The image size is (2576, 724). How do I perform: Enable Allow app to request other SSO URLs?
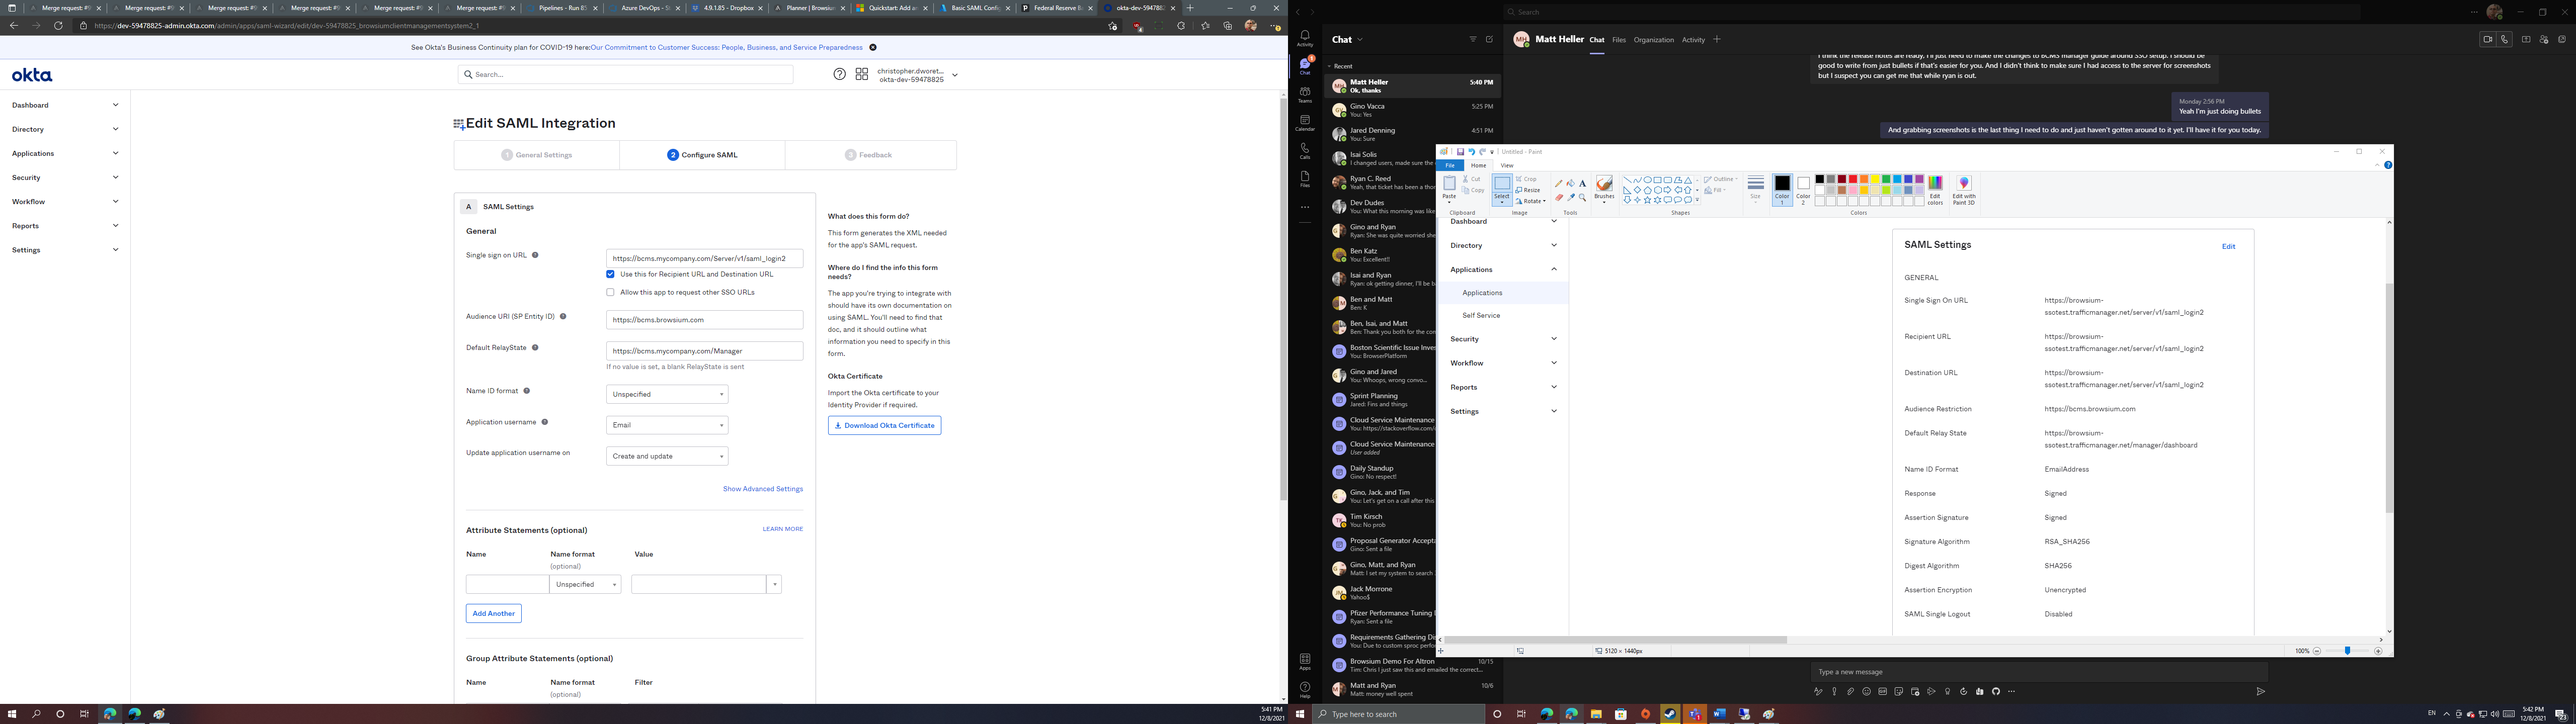click(610, 292)
